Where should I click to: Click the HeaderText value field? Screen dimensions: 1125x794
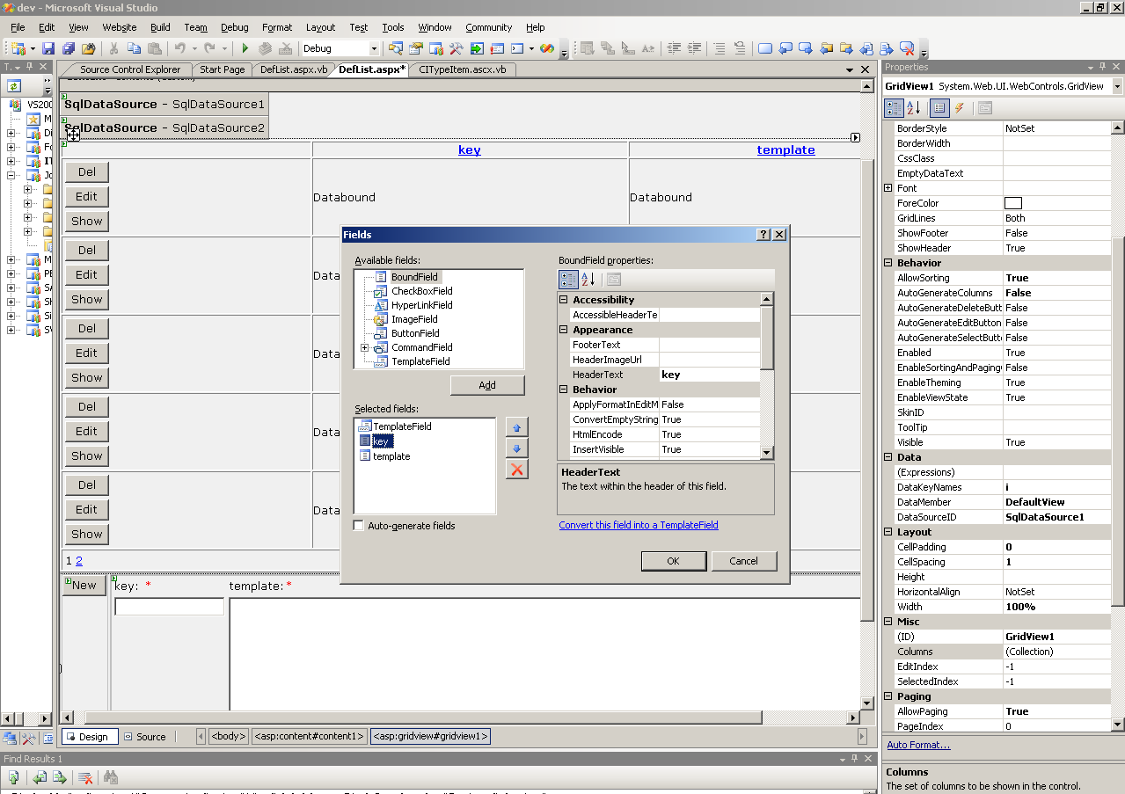pos(709,375)
